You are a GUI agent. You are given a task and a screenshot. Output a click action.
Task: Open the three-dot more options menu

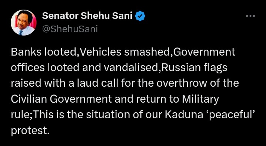(250, 16)
